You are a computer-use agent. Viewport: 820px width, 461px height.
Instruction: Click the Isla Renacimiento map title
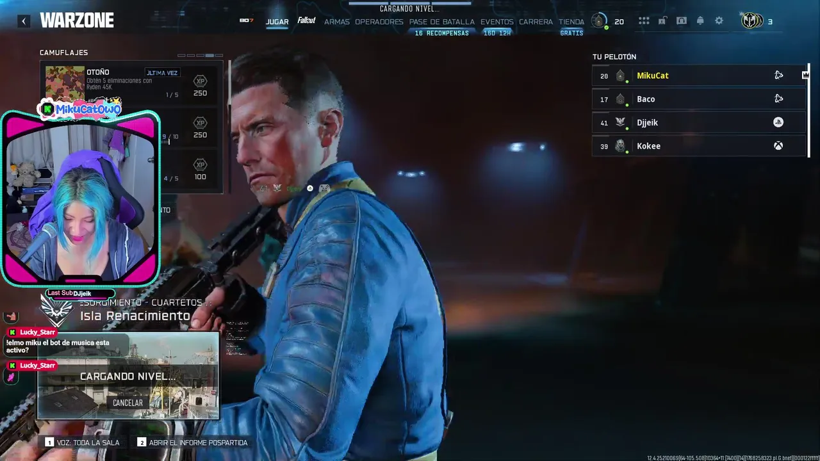[135, 316]
